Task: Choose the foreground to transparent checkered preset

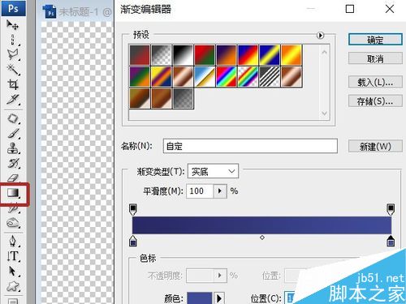Action: pos(162,55)
